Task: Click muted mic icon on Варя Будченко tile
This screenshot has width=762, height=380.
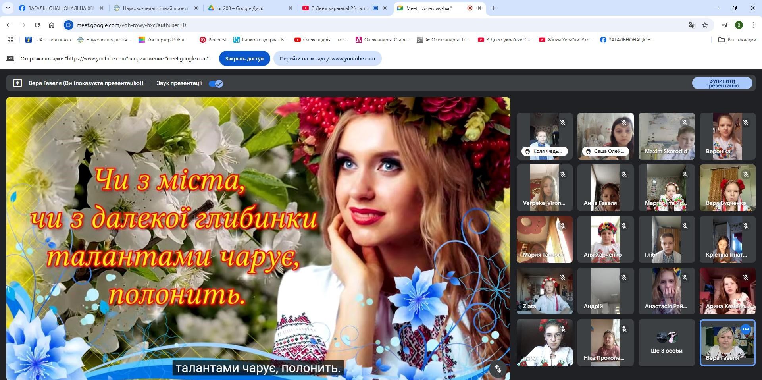Action: [x=746, y=174]
